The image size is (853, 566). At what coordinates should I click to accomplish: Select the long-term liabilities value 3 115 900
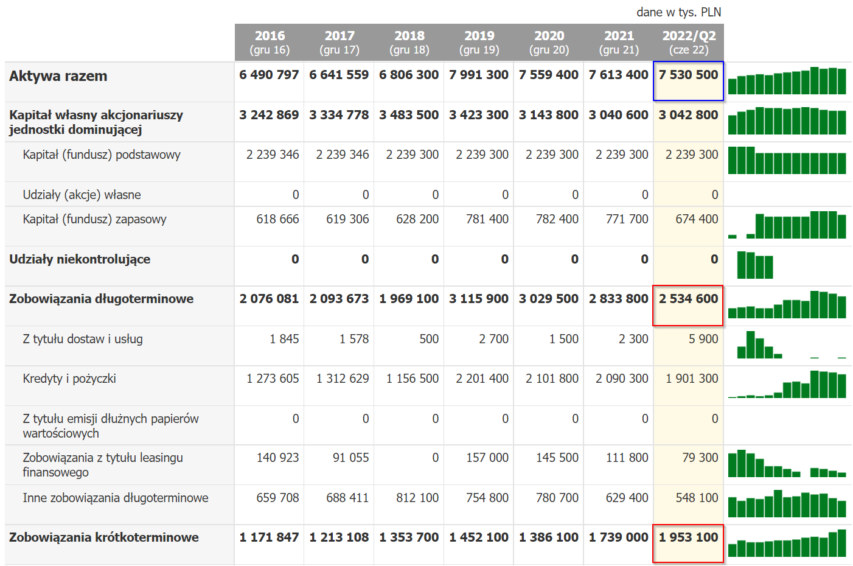[x=479, y=299]
